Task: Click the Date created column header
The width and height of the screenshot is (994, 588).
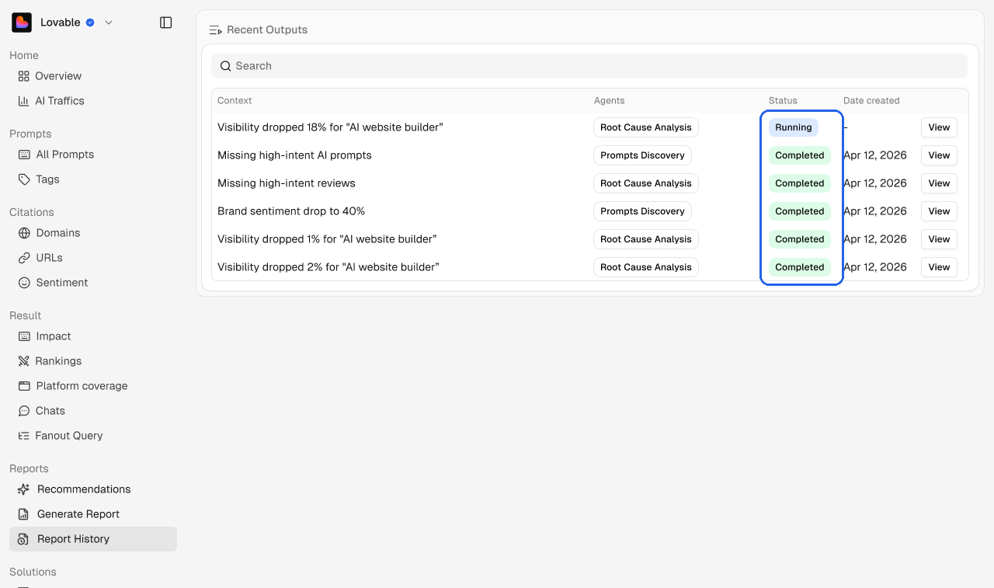Action: click(871, 101)
